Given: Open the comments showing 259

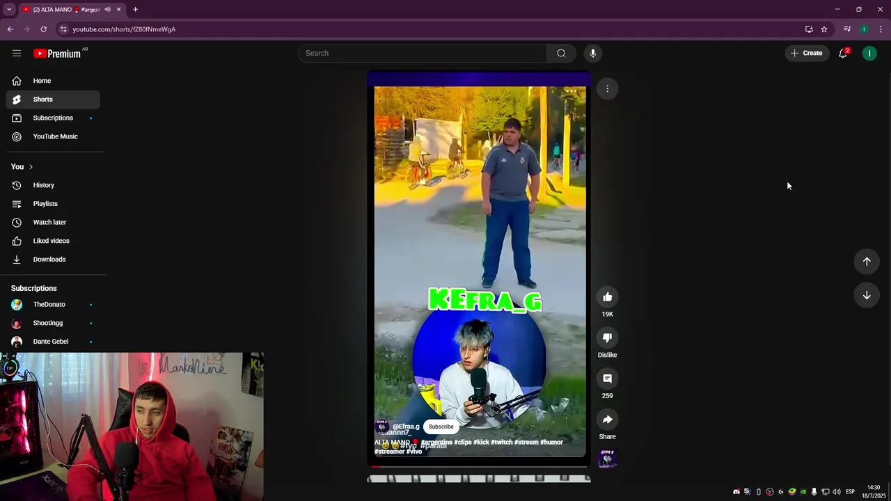Looking at the screenshot, I should (607, 379).
